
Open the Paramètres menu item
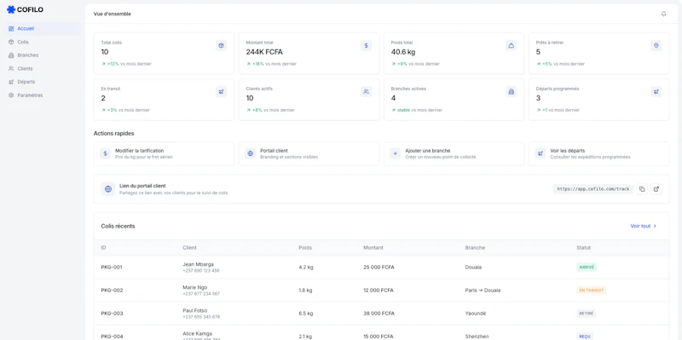(x=43, y=95)
